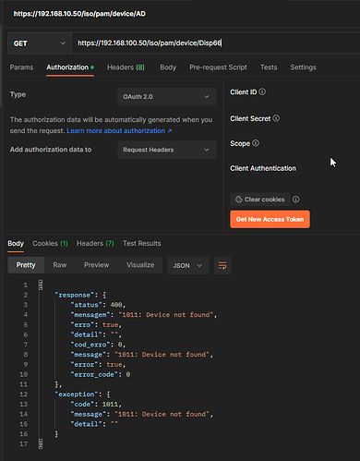This screenshot has height=461, width=360.
Task: Switch to the Visualize response view
Action: click(140, 265)
